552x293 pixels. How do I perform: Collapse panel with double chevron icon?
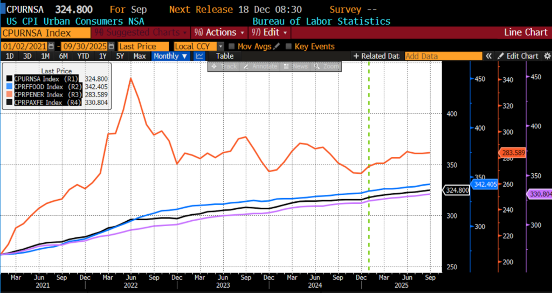click(489, 56)
